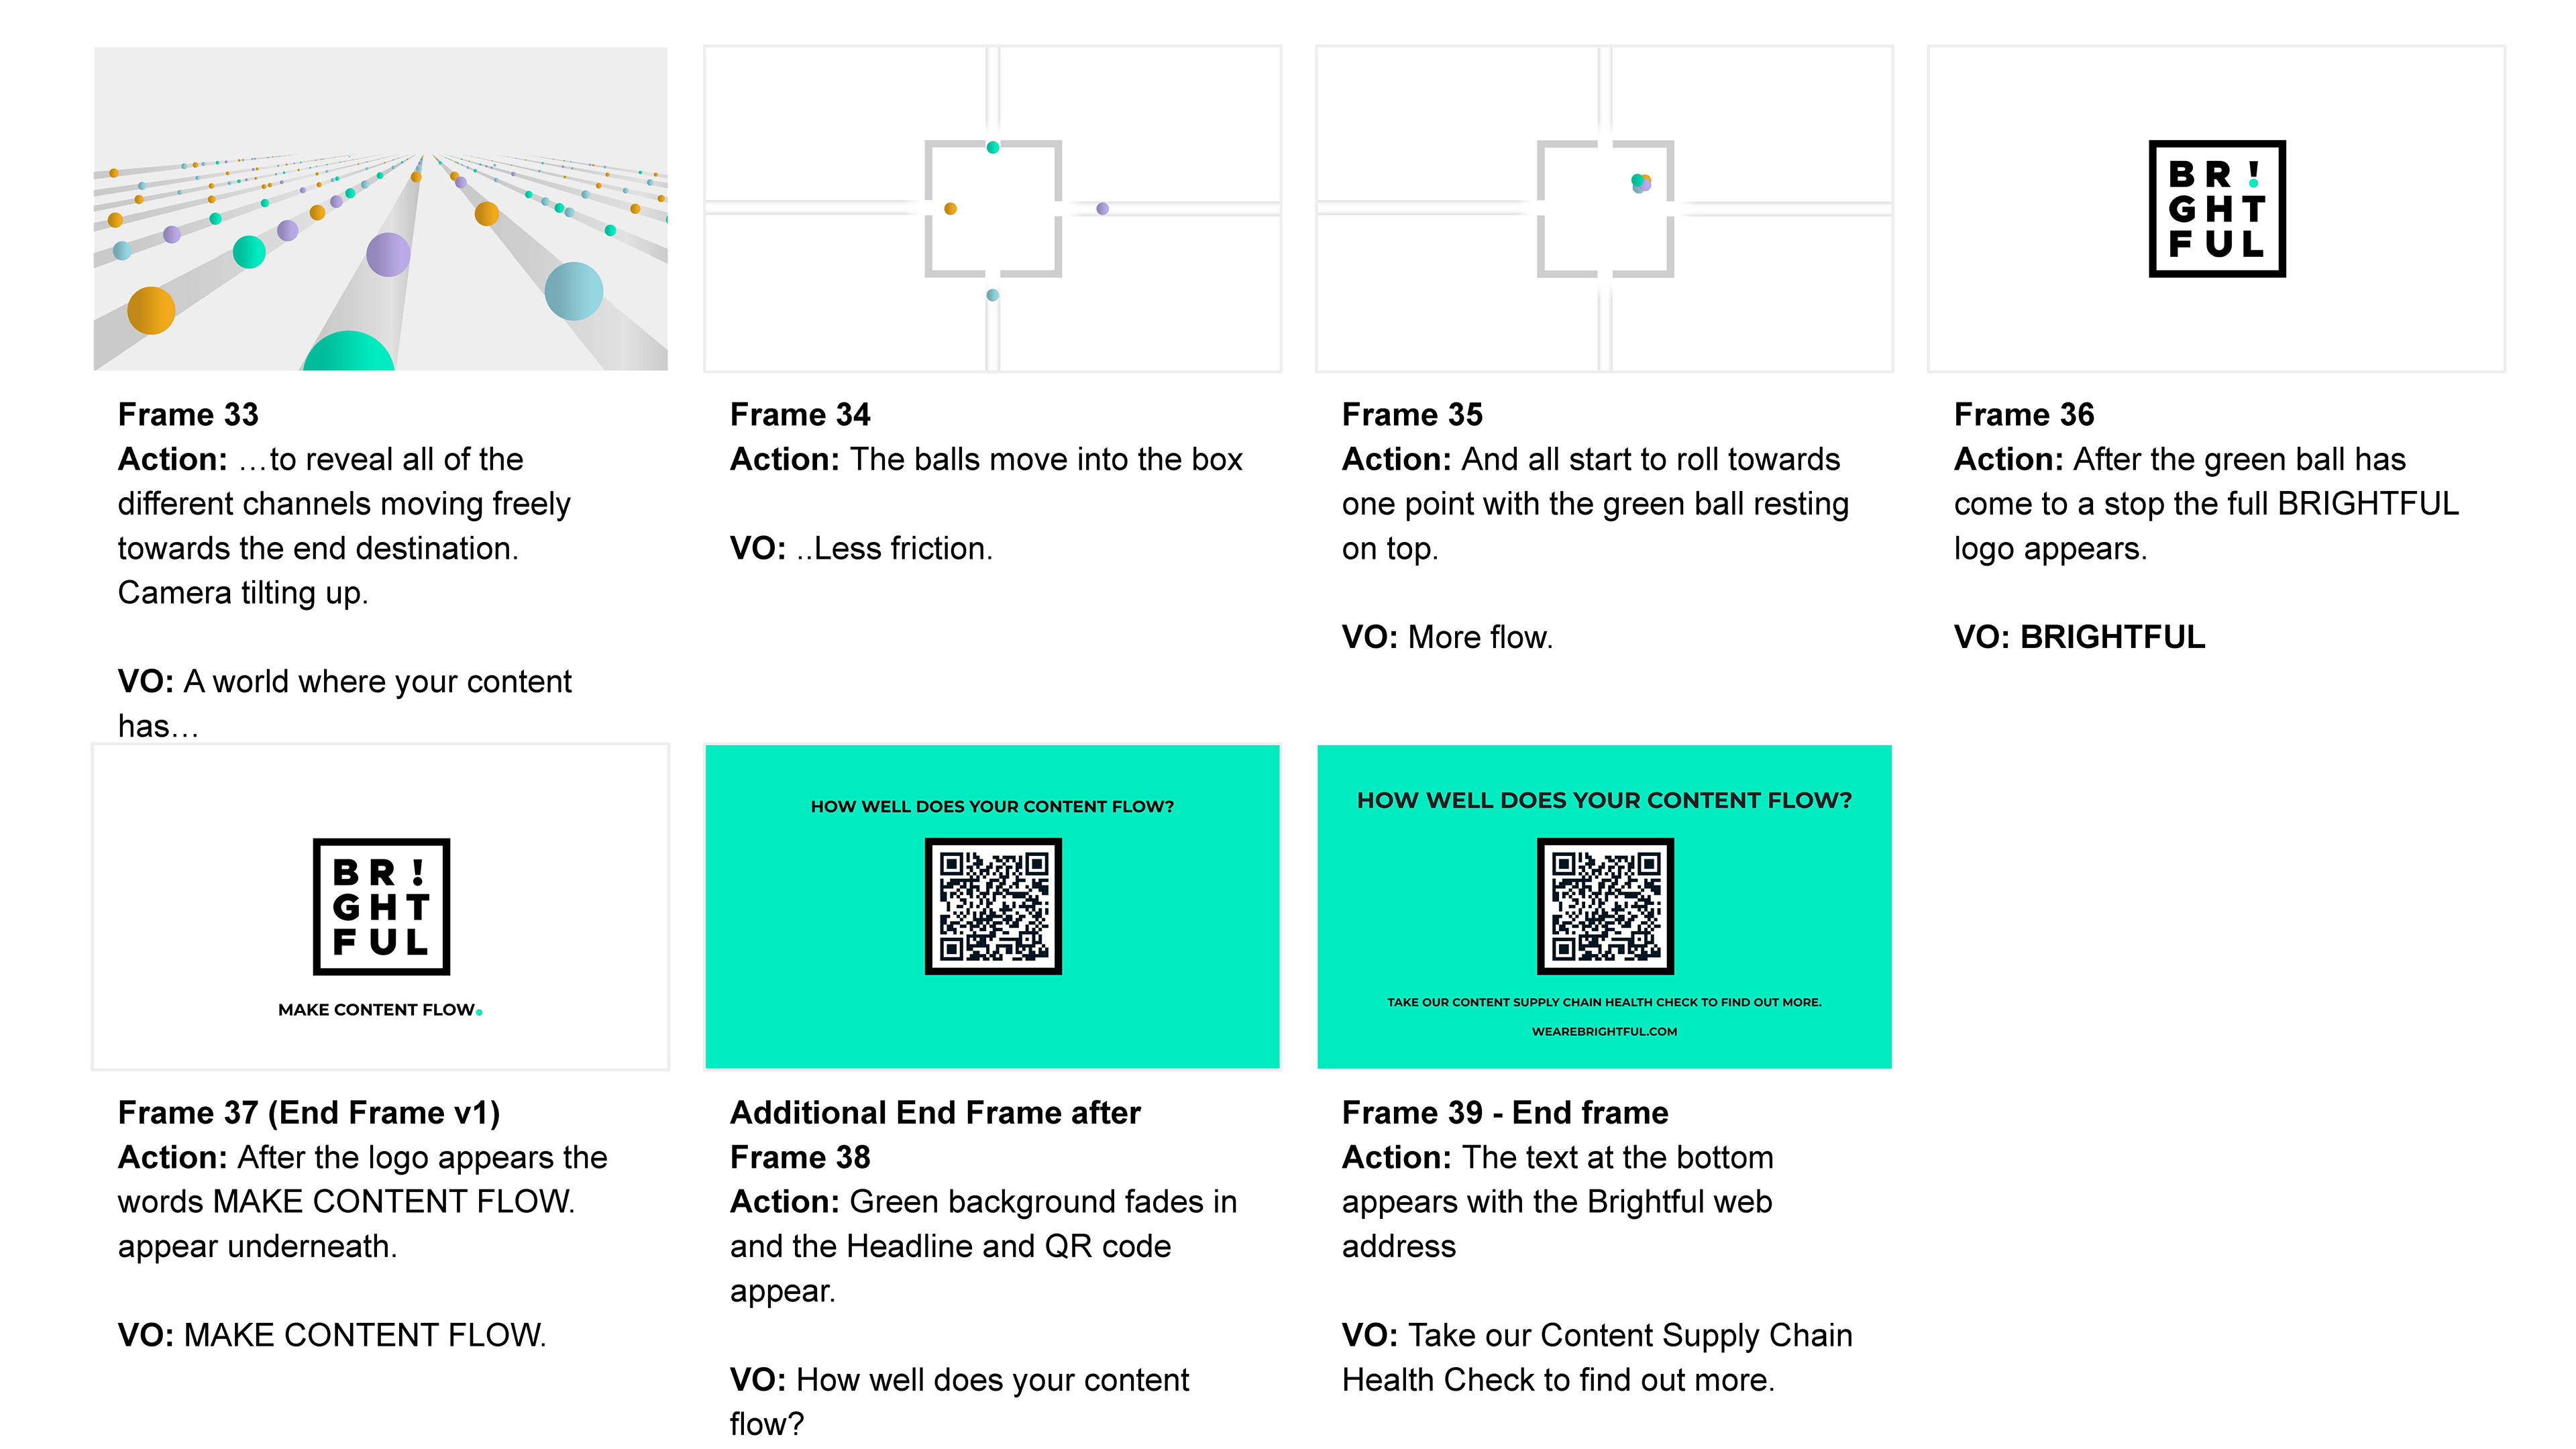Click the Frame 37 (End Frame v1) heading

(x=309, y=1112)
